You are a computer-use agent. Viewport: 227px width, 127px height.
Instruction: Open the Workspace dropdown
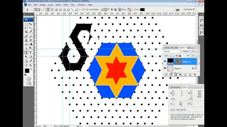tap(189, 9)
